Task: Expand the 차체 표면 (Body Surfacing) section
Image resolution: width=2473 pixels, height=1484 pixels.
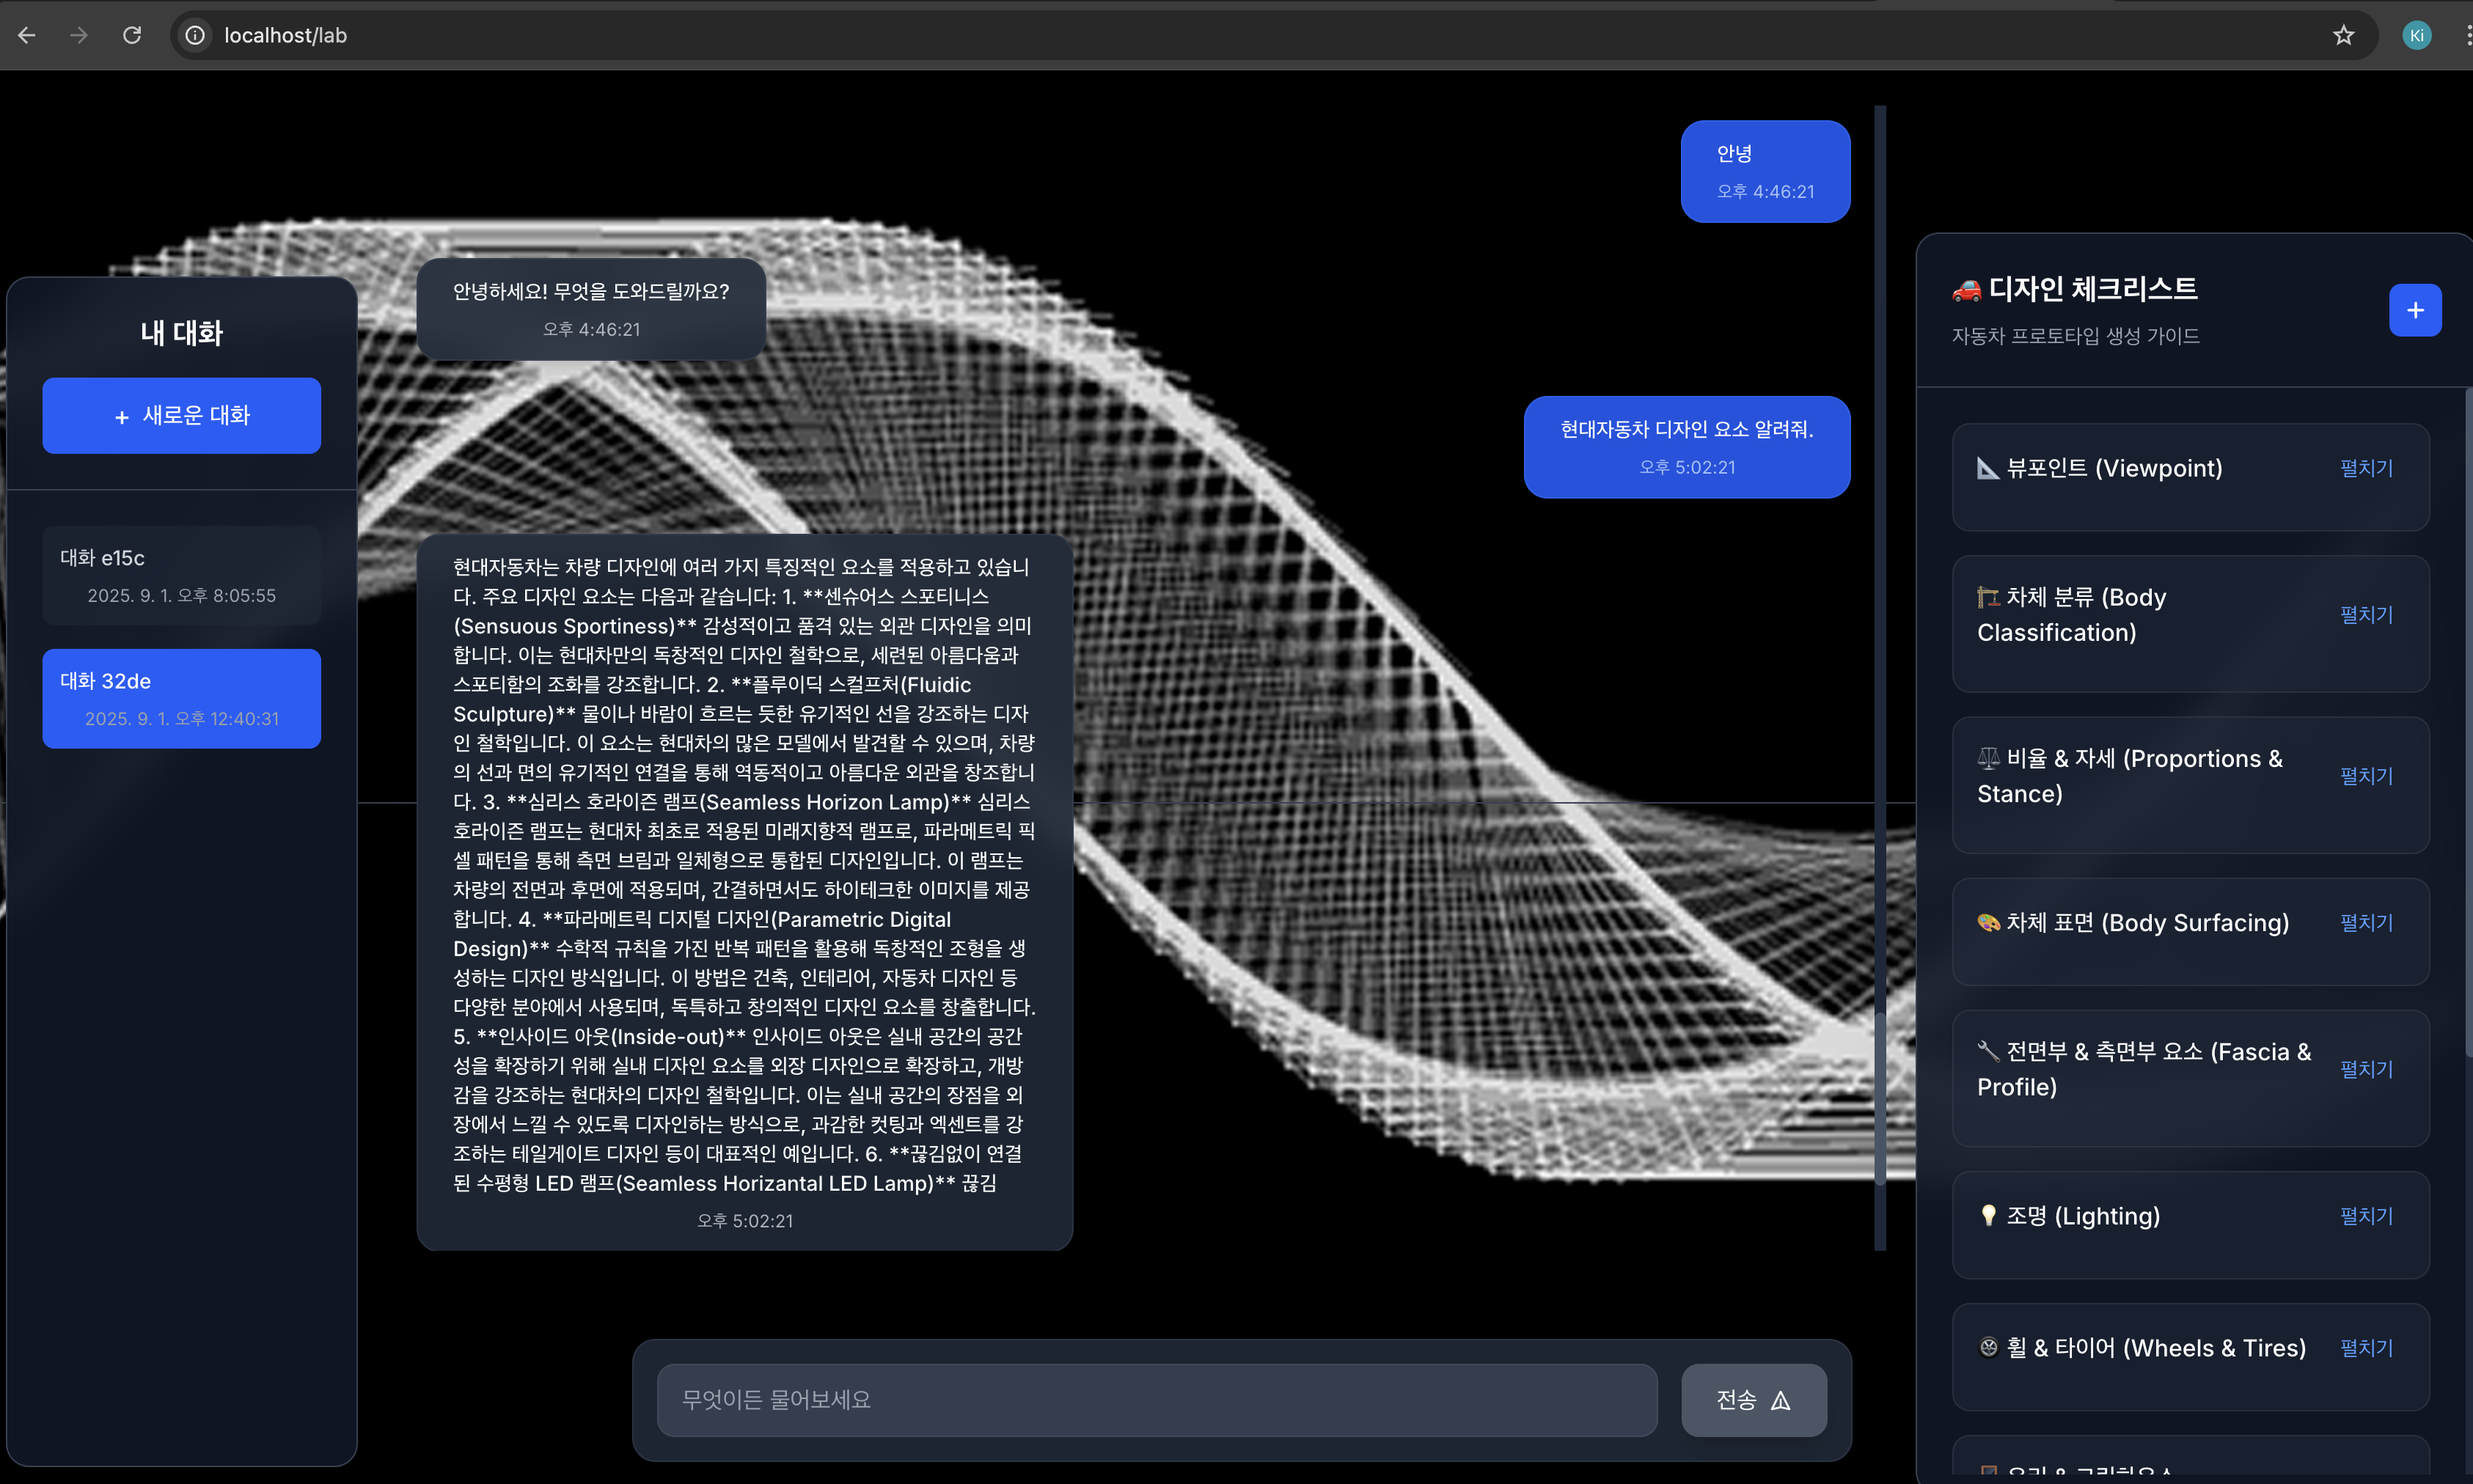Action: pos(2366,922)
